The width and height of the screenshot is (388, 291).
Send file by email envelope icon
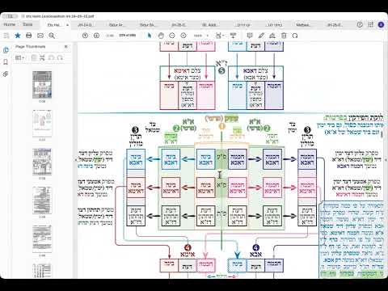[x=40, y=36]
